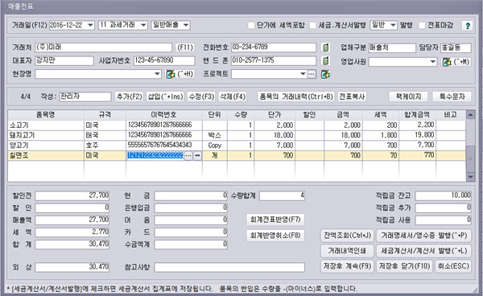
Task: Click the 회계반영취소(F8) button
Action: (275, 236)
